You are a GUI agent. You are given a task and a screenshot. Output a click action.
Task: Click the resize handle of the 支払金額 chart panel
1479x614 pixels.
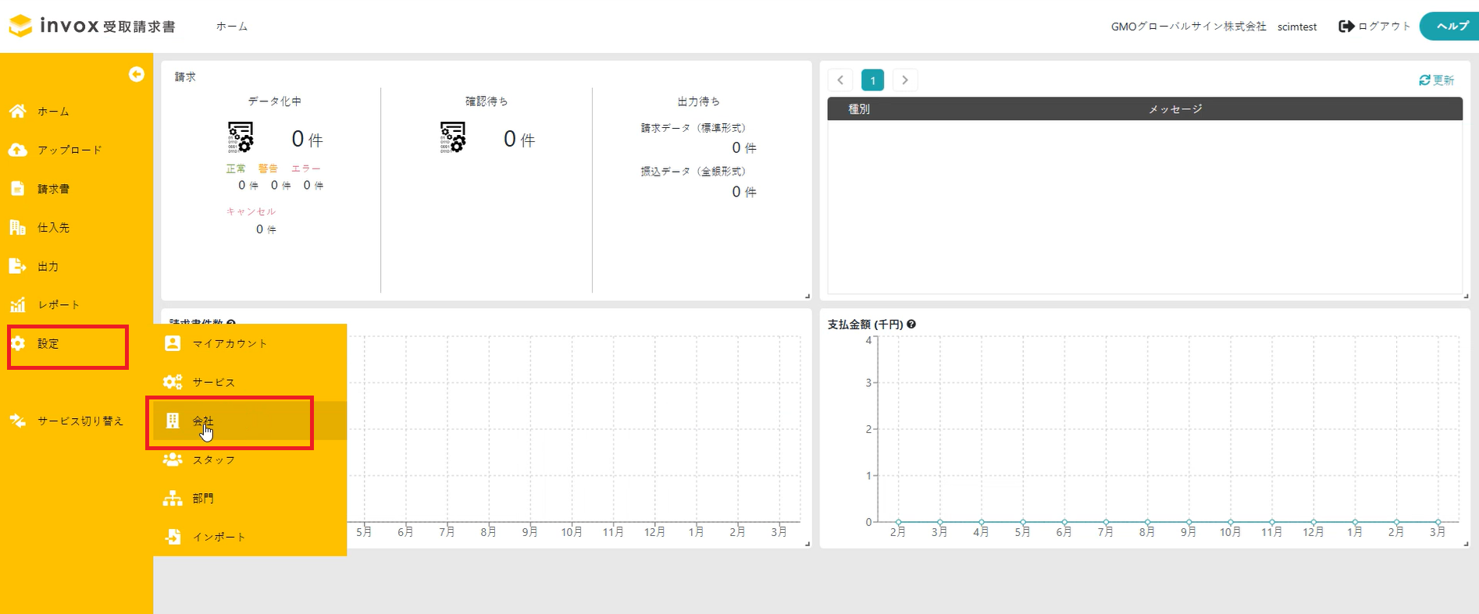pos(1467,544)
